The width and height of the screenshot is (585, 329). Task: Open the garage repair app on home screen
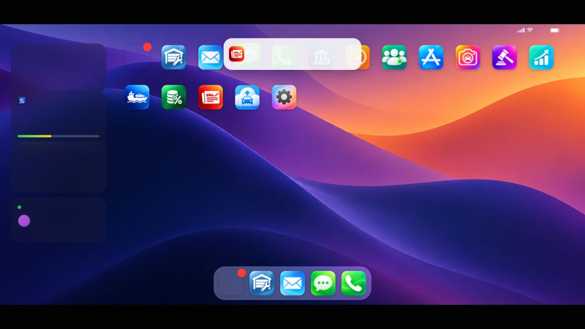pos(174,57)
